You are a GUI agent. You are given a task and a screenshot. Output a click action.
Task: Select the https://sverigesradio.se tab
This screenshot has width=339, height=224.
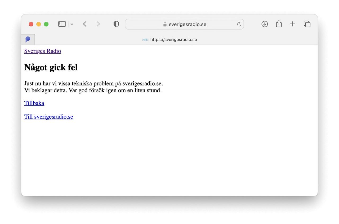coord(173,40)
